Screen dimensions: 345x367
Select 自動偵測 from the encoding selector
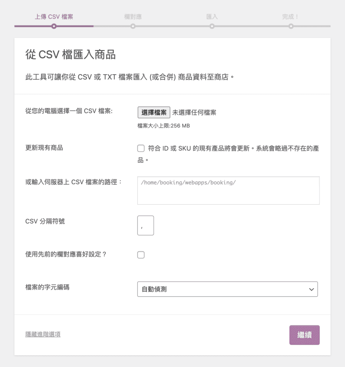point(227,289)
